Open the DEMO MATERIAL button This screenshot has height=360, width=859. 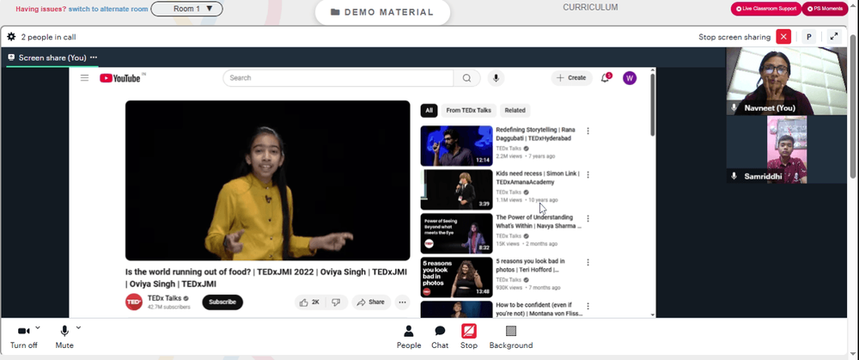point(382,12)
